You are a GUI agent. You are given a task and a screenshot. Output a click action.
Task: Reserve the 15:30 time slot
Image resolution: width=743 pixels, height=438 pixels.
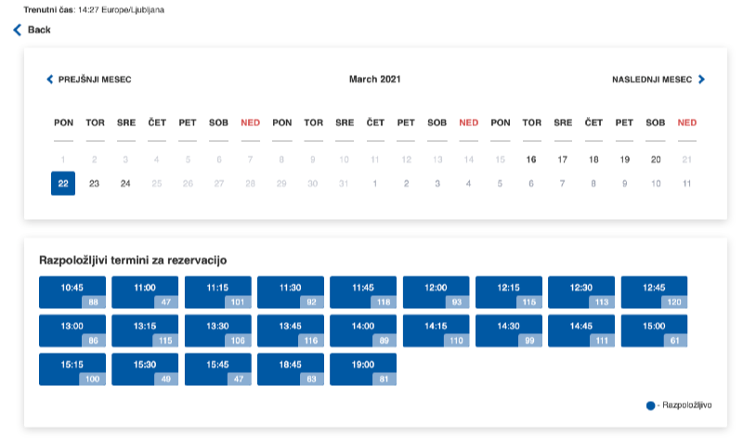(145, 369)
